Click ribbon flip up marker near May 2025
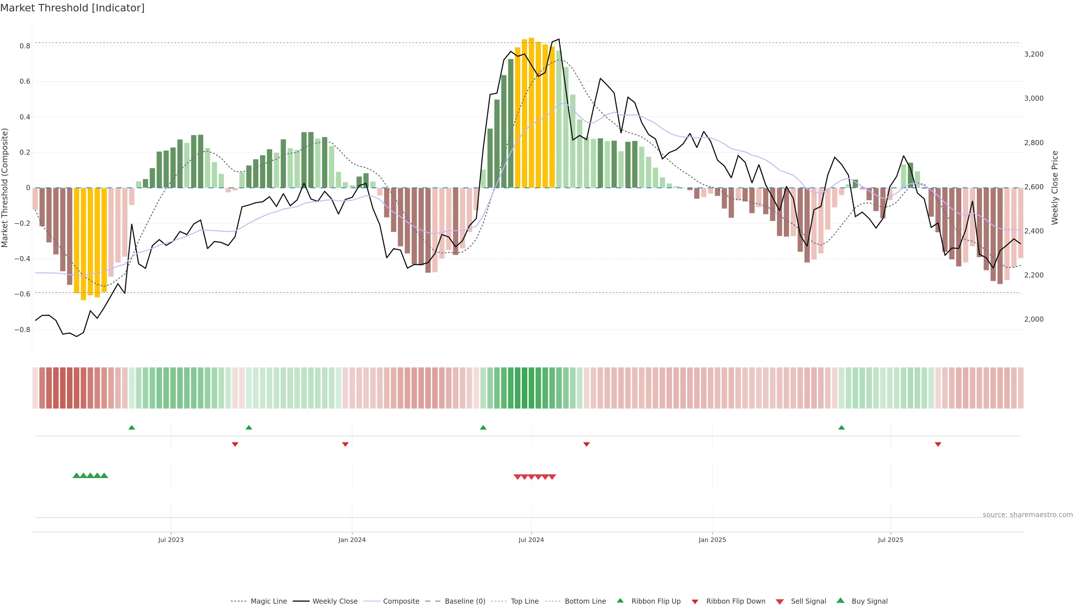The image size is (1087, 611). click(841, 428)
